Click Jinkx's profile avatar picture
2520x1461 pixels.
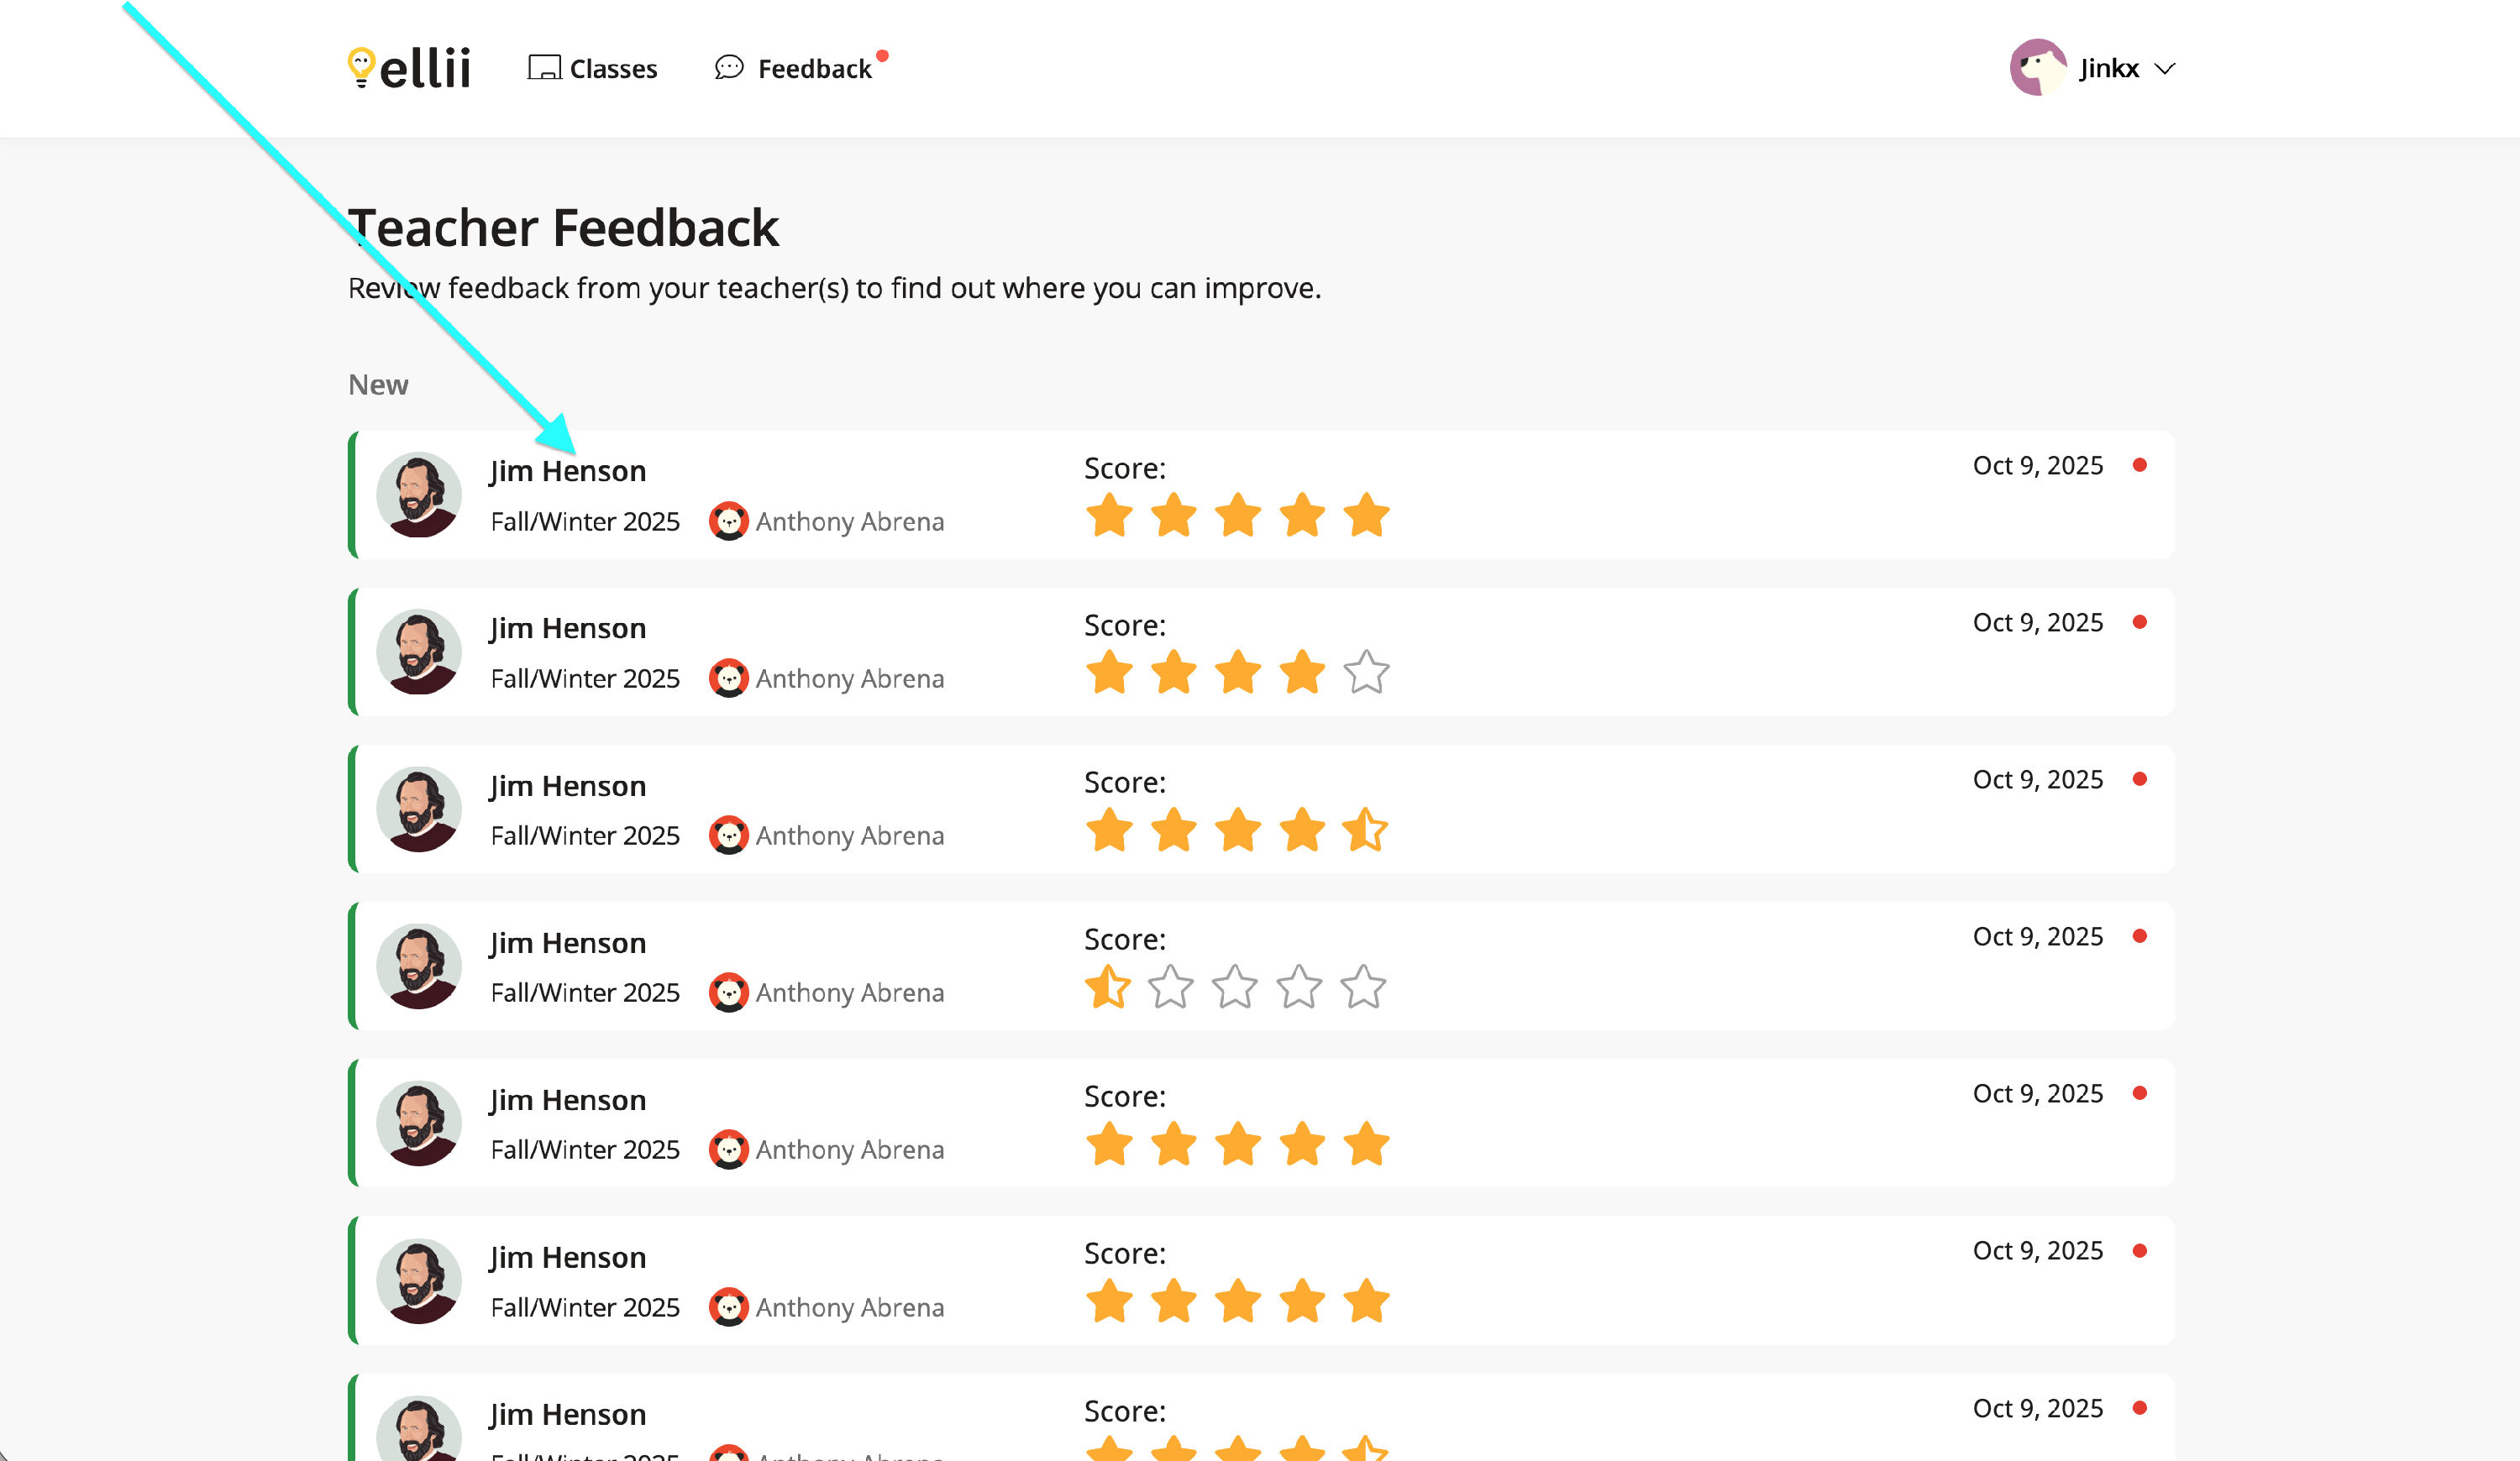pos(2037,68)
